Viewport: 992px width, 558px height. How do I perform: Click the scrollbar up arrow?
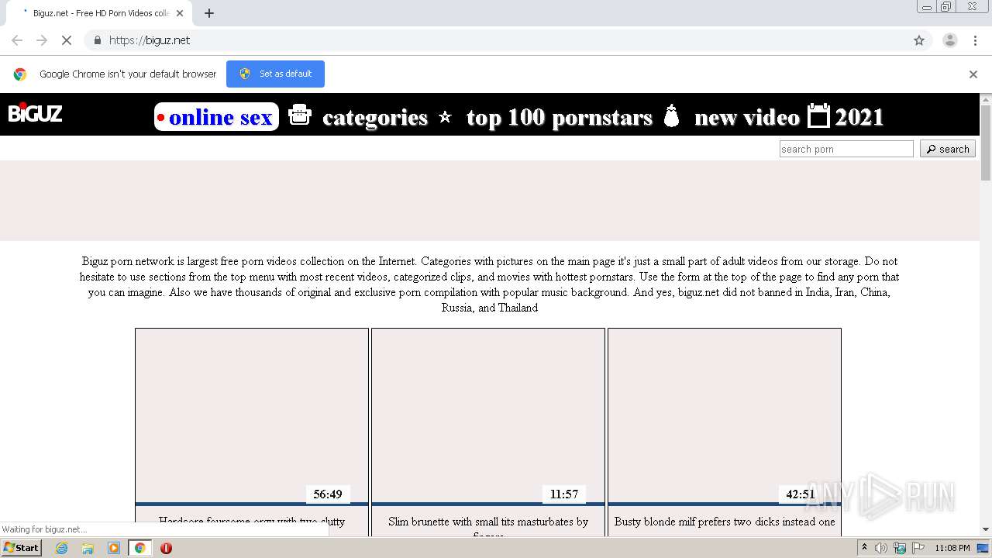pyautogui.click(x=986, y=99)
